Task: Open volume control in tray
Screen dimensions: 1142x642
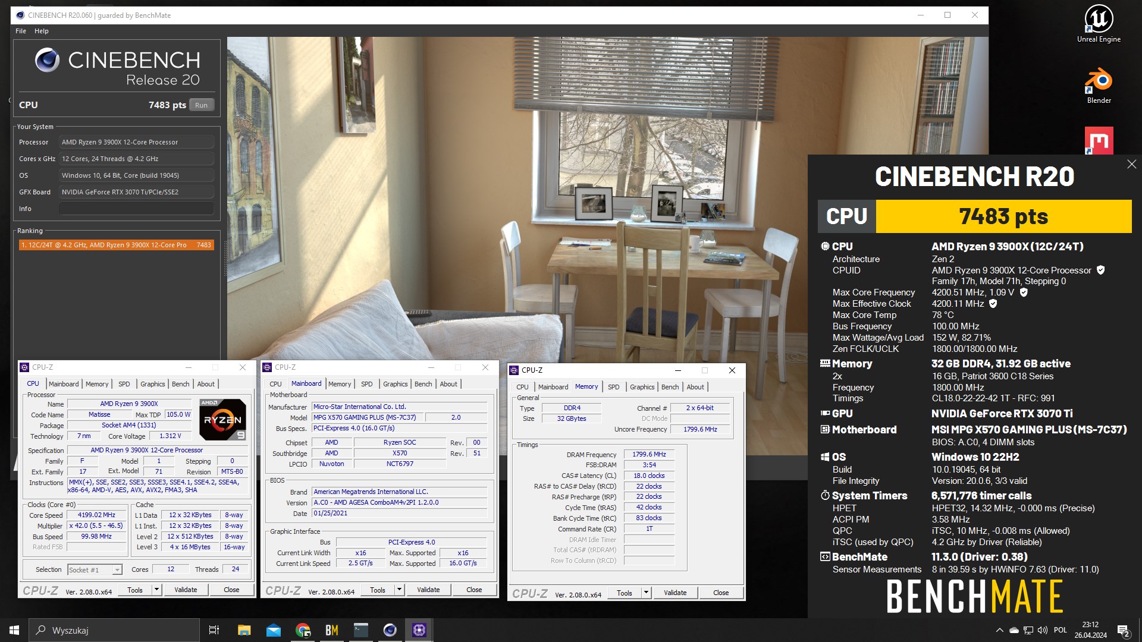Action: (x=1043, y=630)
